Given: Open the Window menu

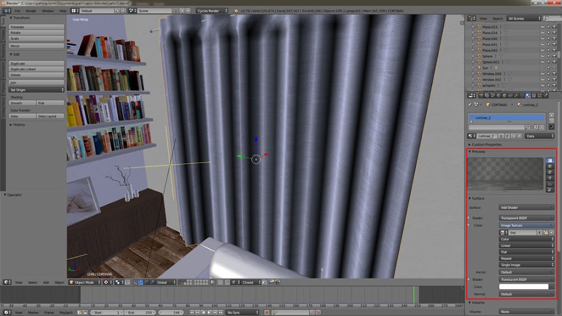Looking at the screenshot, I should point(47,11).
